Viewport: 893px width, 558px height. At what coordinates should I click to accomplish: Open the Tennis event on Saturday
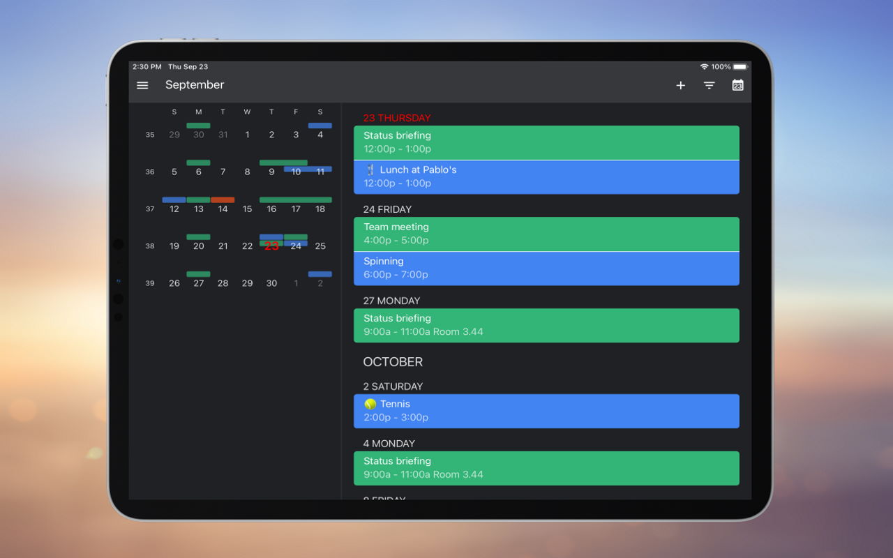point(546,411)
